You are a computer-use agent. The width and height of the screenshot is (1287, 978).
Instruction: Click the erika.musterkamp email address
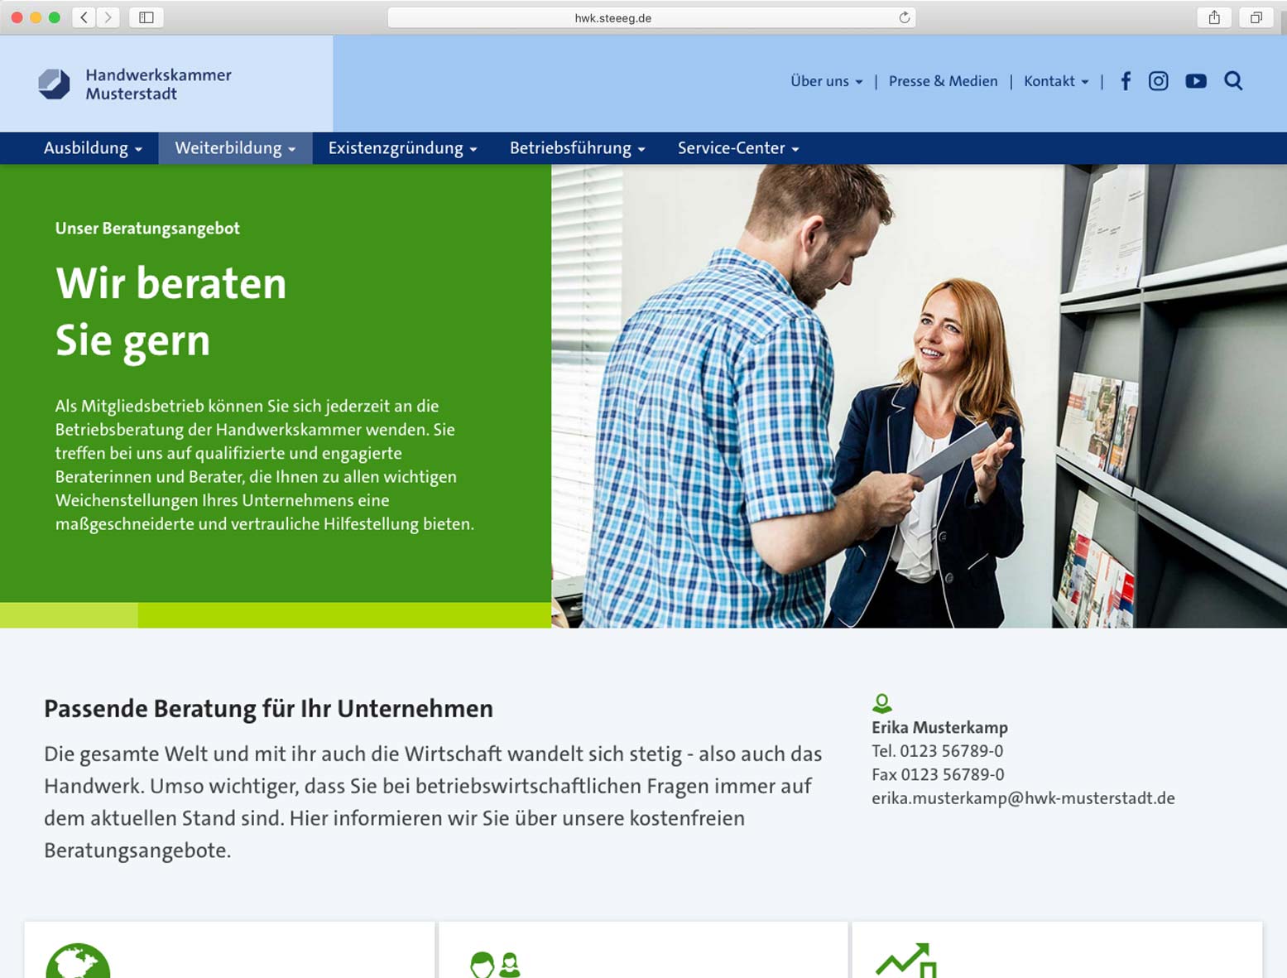(1023, 798)
